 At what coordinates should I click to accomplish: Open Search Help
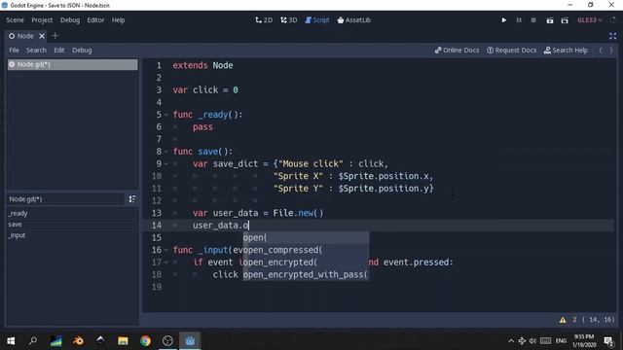tap(566, 50)
